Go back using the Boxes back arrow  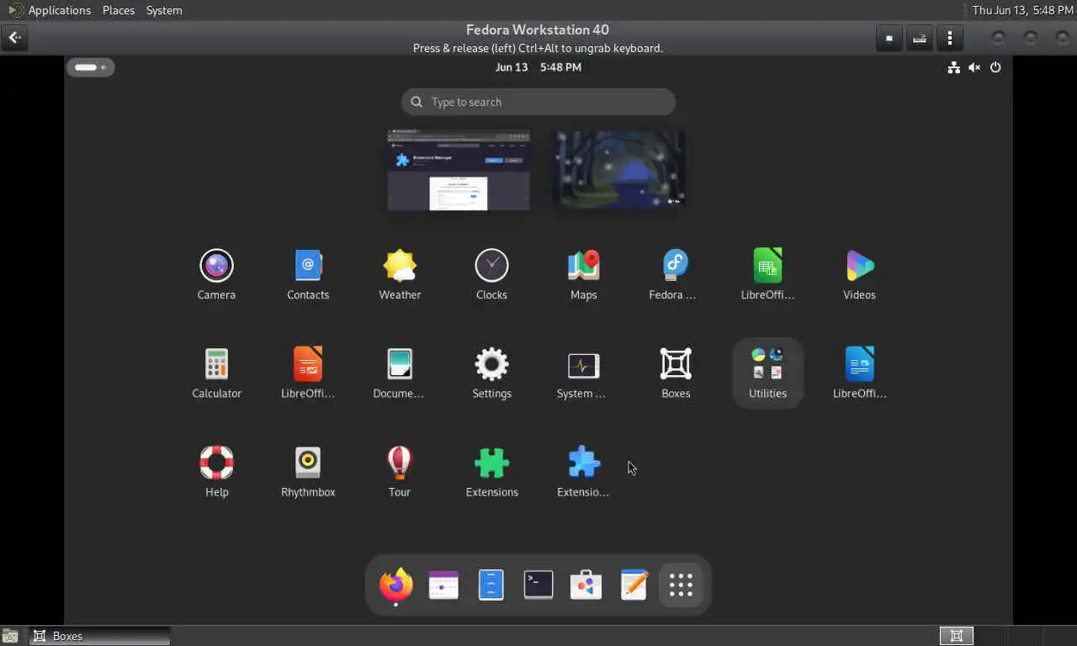pyautogui.click(x=14, y=38)
